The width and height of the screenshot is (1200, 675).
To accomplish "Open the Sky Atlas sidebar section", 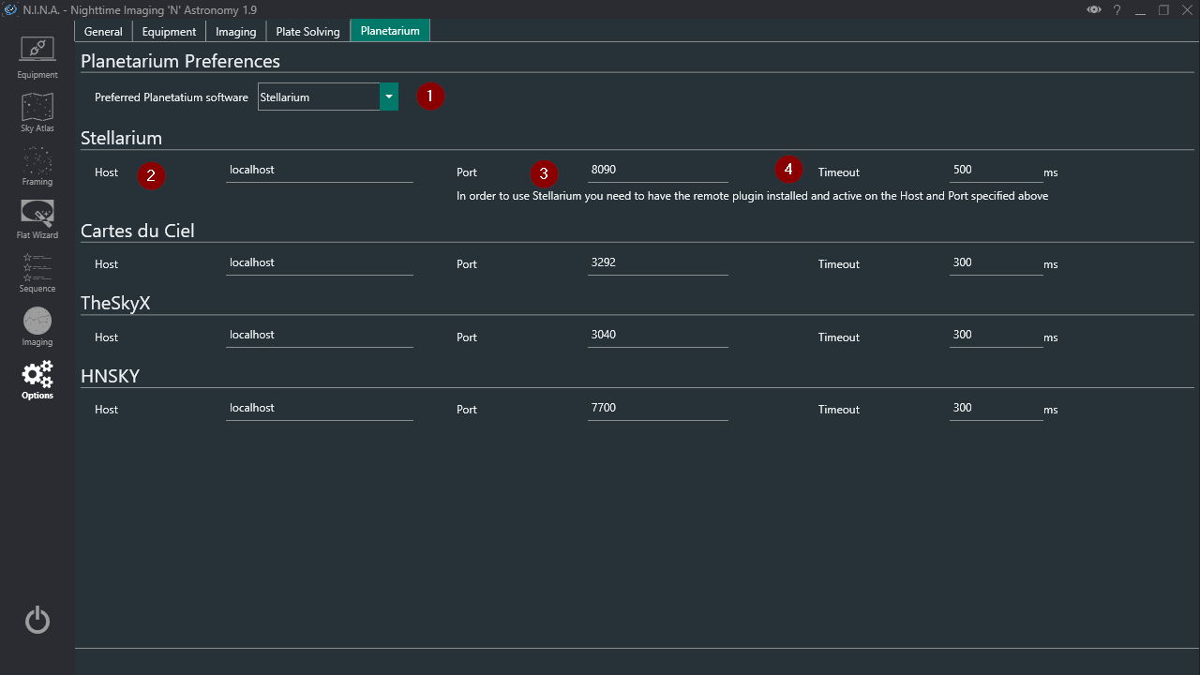I will (x=37, y=112).
